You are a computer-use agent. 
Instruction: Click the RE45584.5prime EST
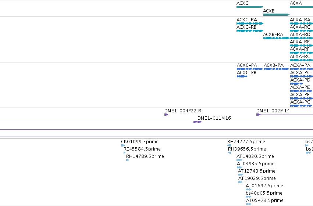click(125, 153)
